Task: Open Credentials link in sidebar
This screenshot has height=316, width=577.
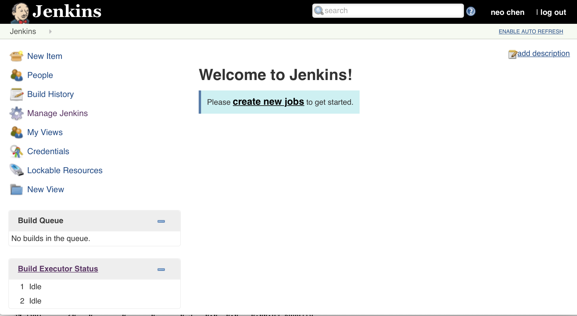Action: coord(48,151)
